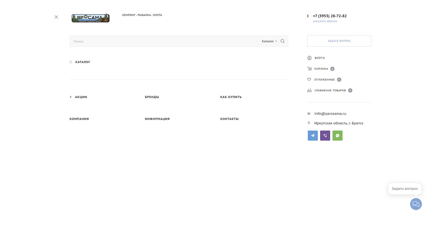This screenshot has width=428, height=233.
Task: Click the Yarosama site logo
Action: pyautogui.click(x=90, y=18)
